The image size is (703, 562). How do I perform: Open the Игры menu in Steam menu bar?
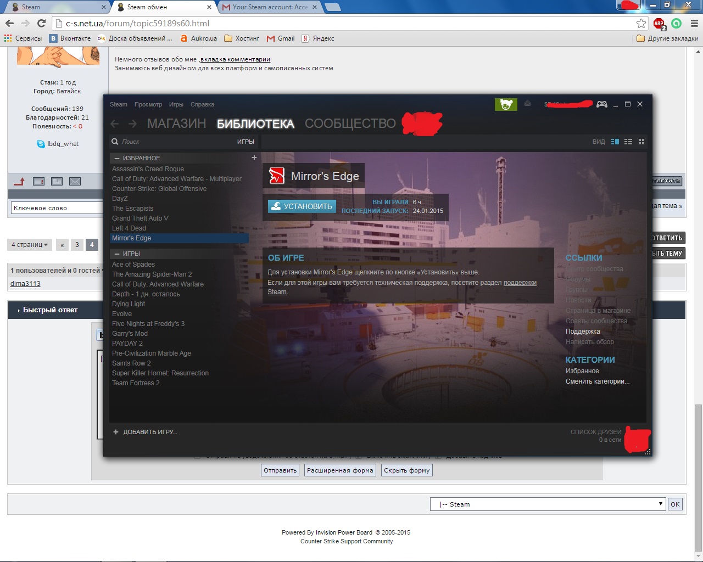(x=176, y=104)
